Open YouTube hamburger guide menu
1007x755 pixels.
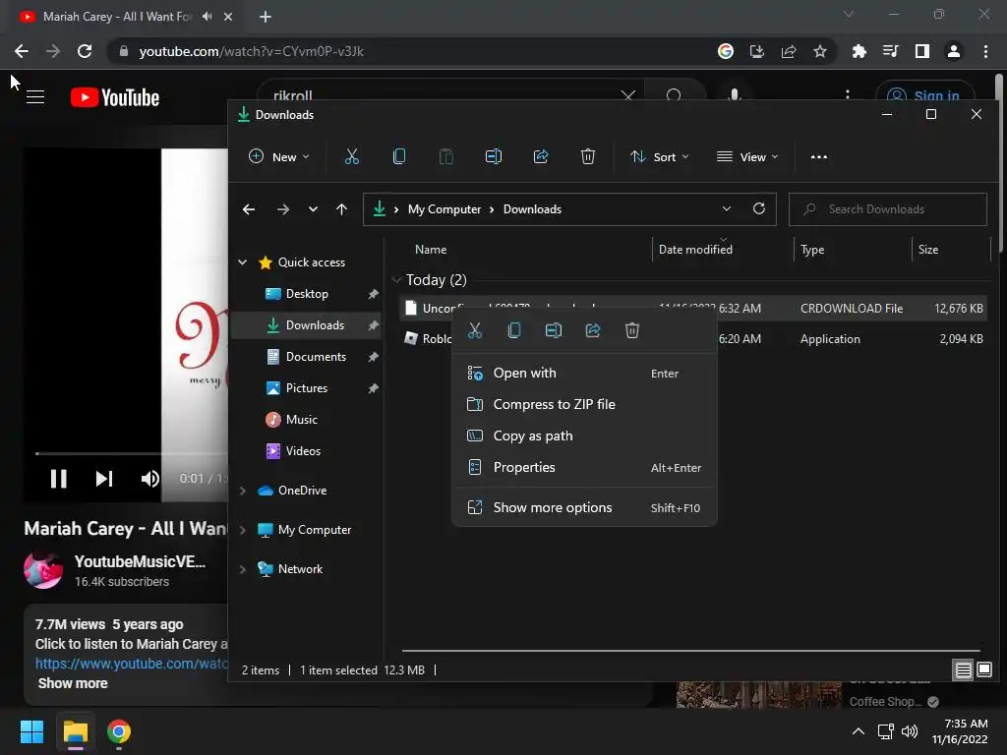[35, 97]
